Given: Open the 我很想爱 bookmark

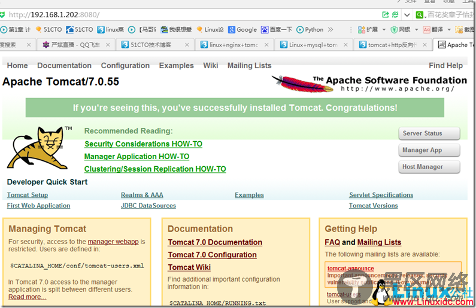Looking at the screenshot, I should click(176, 29).
